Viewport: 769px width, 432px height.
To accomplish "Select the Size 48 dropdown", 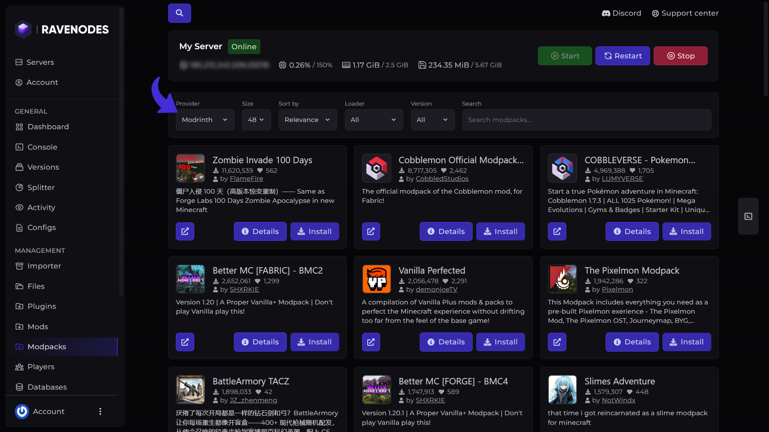I will tap(256, 120).
